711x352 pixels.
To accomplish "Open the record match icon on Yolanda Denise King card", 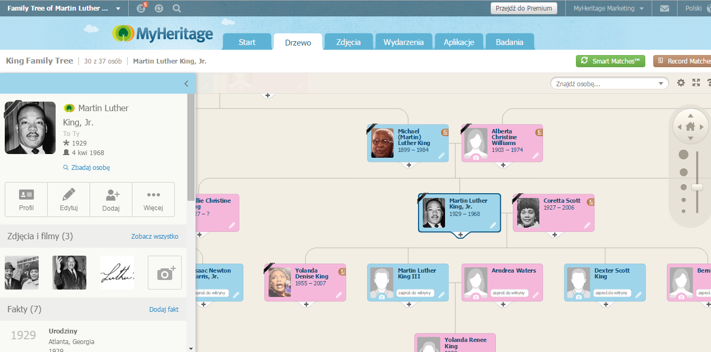I will [342, 272].
